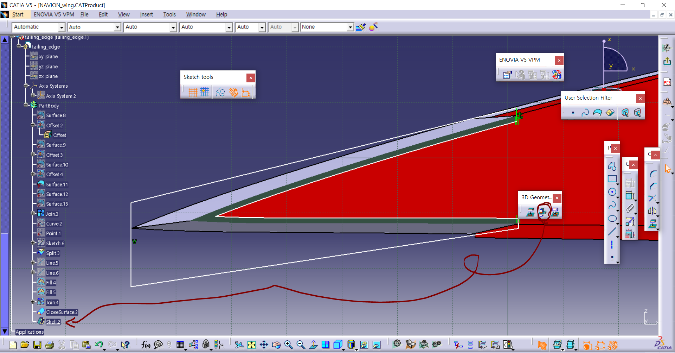675x353 pixels.
Task: Collapse the PartBody tree node
Action: (x=26, y=105)
